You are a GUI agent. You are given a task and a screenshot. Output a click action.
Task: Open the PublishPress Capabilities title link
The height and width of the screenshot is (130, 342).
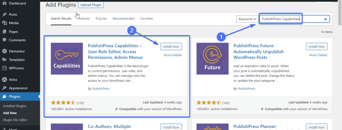pyautogui.click(x=115, y=52)
